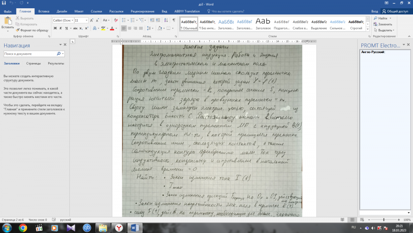The height and width of the screenshot is (233, 413).
Task: Open Google Chrome from taskbar
Action: coord(23,228)
